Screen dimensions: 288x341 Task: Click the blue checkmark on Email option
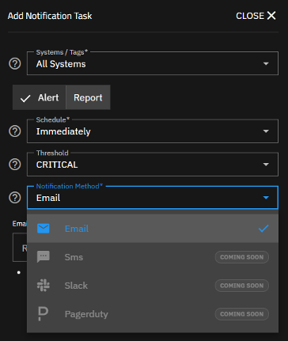(x=263, y=229)
